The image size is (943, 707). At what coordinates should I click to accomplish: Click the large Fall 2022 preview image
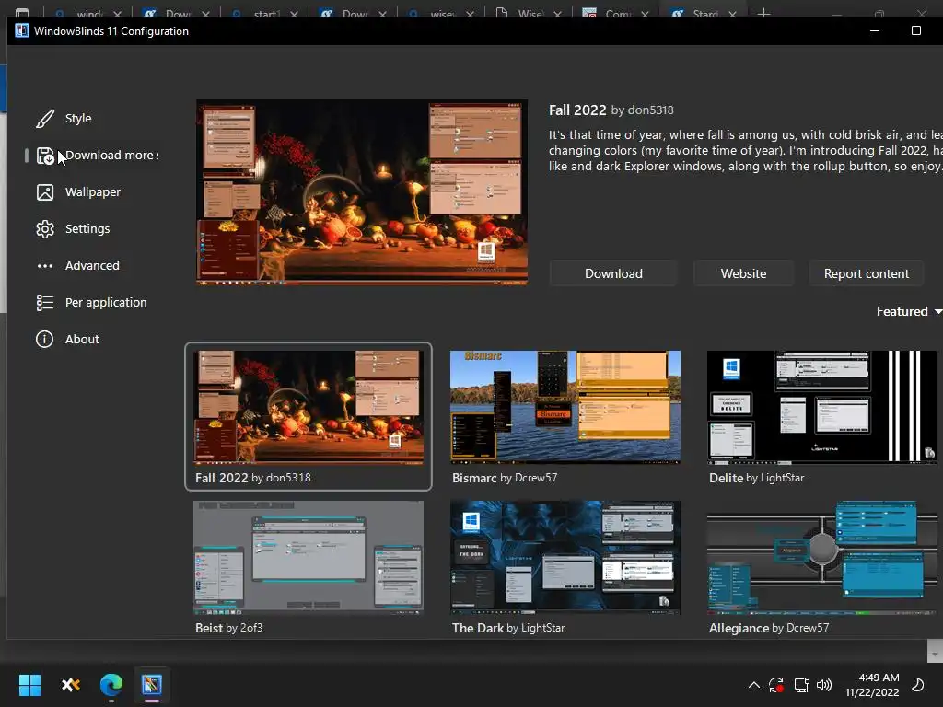pos(362,191)
